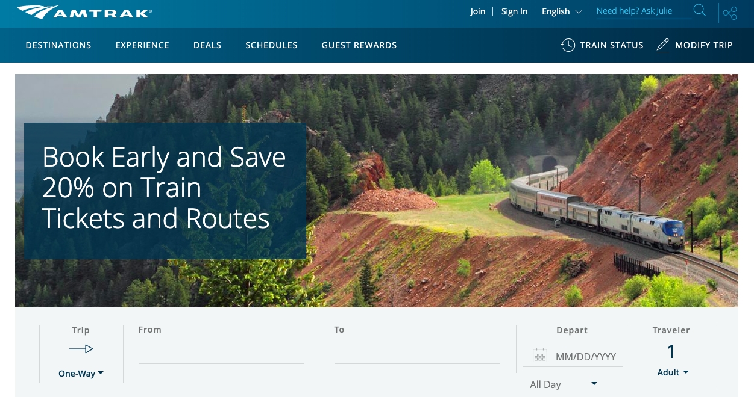The height and width of the screenshot is (397, 754).
Task: Click the Modify Trip pencil icon
Action: (663, 45)
